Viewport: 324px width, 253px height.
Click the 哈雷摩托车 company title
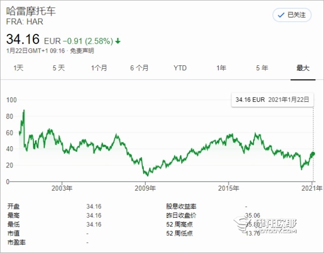(31, 11)
